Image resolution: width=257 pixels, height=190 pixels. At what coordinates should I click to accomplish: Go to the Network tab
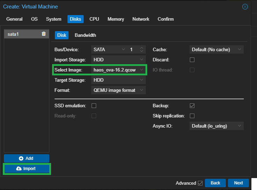click(141, 19)
